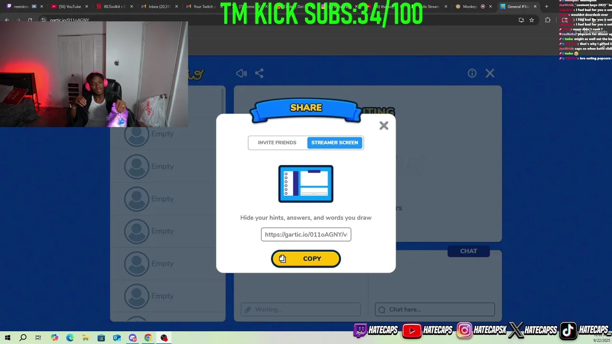Viewport: 612px width, 344px height.
Task: Open Microsoft Edge from the taskbar
Action: pyautogui.click(x=70, y=338)
